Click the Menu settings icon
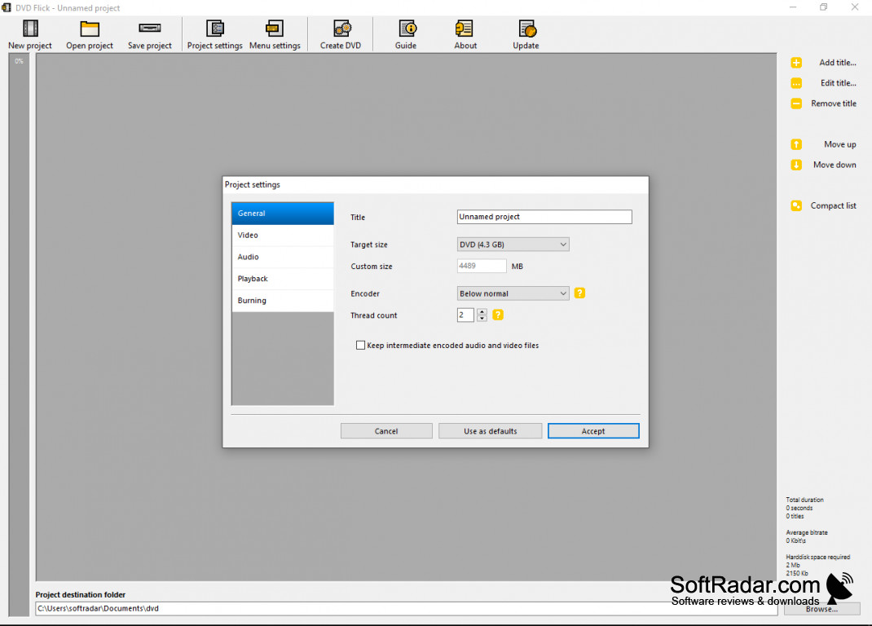 (x=275, y=34)
